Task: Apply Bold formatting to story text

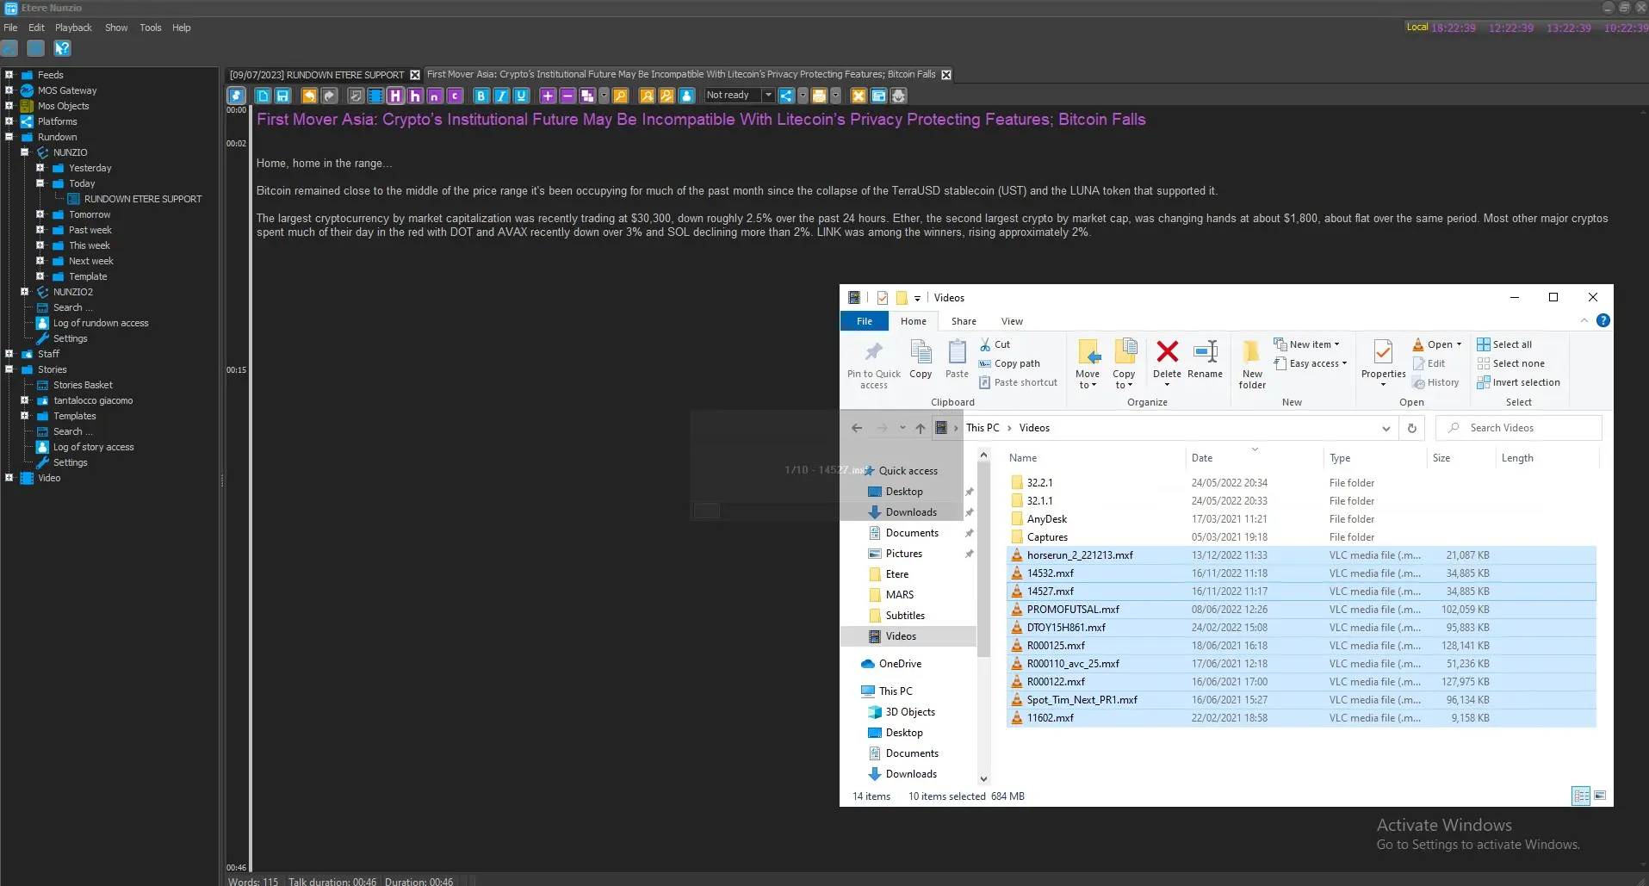Action: [481, 96]
